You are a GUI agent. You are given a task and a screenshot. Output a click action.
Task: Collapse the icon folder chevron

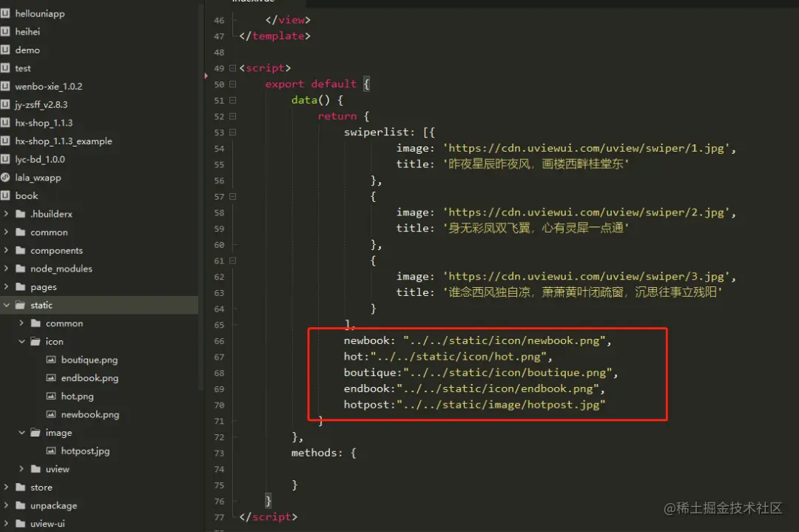click(21, 341)
